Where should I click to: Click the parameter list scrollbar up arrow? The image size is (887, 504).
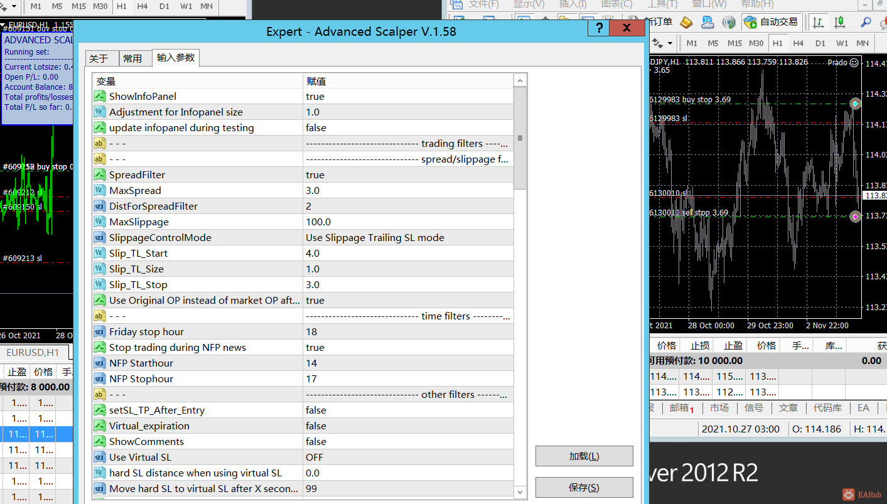tap(520, 81)
